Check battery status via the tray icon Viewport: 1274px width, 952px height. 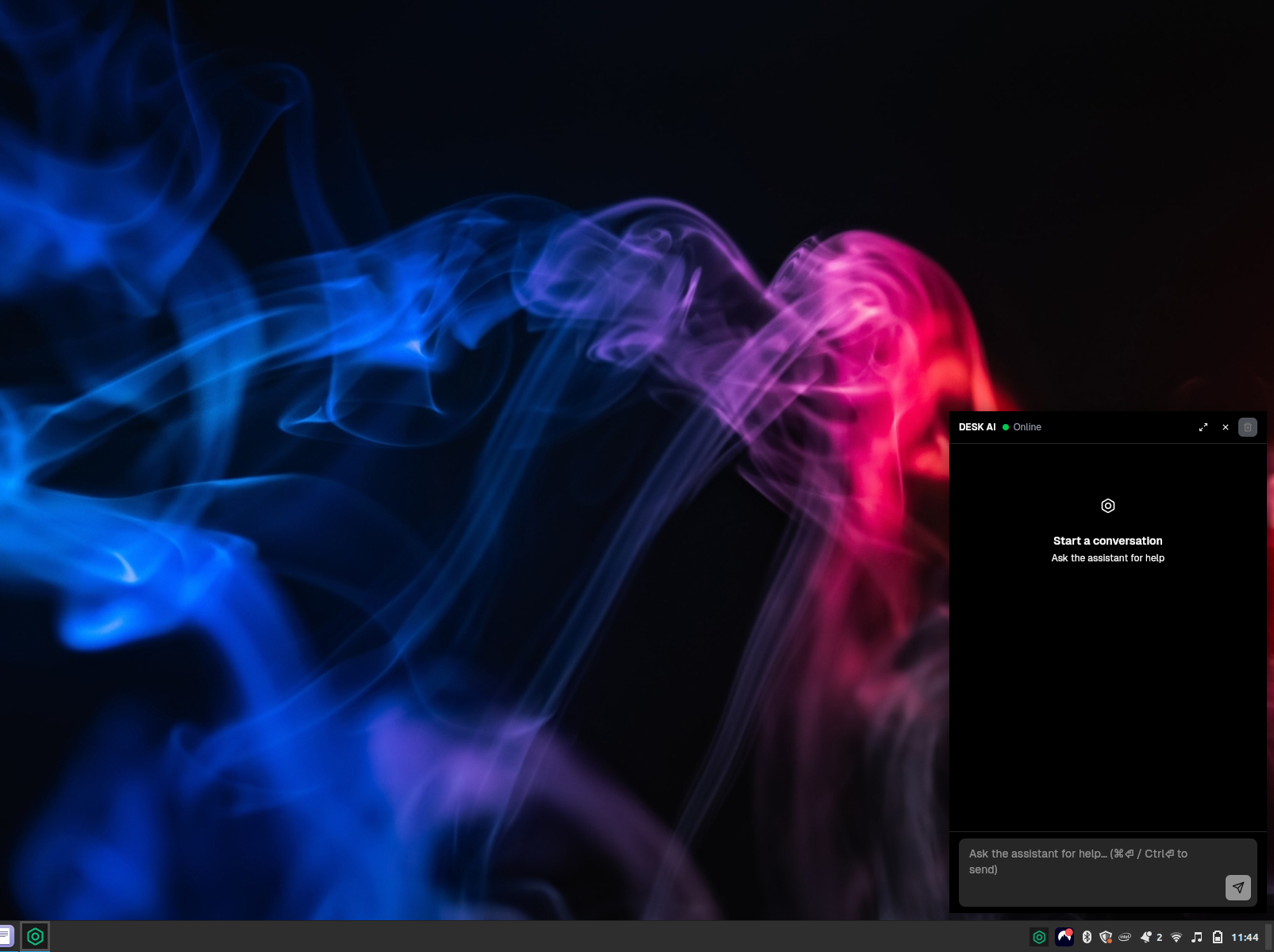click(x=1217, y=937)
